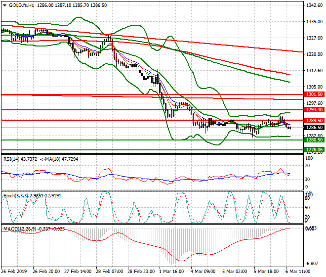The image size is (326, 277).
Task: Select the Stochastic 50 level scale value
Action: click(307, 208)
